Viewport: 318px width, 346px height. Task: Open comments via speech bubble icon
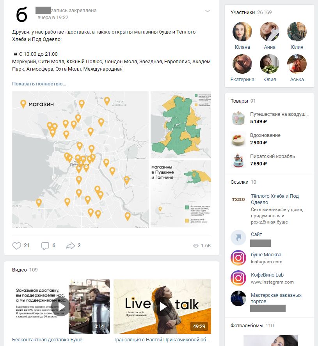[x=45, y=246]
